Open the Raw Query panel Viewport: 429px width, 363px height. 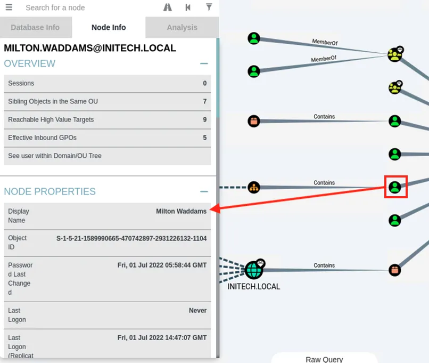click(x=324, y=359)
